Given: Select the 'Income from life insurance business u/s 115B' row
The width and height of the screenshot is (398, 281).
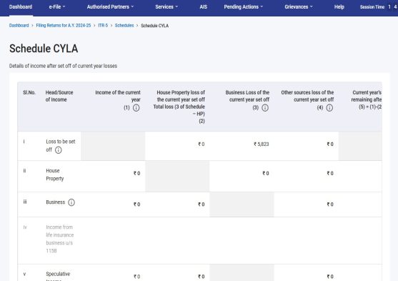Looking at the screenshot, I should pyautogui.click(x=199, y=240).
